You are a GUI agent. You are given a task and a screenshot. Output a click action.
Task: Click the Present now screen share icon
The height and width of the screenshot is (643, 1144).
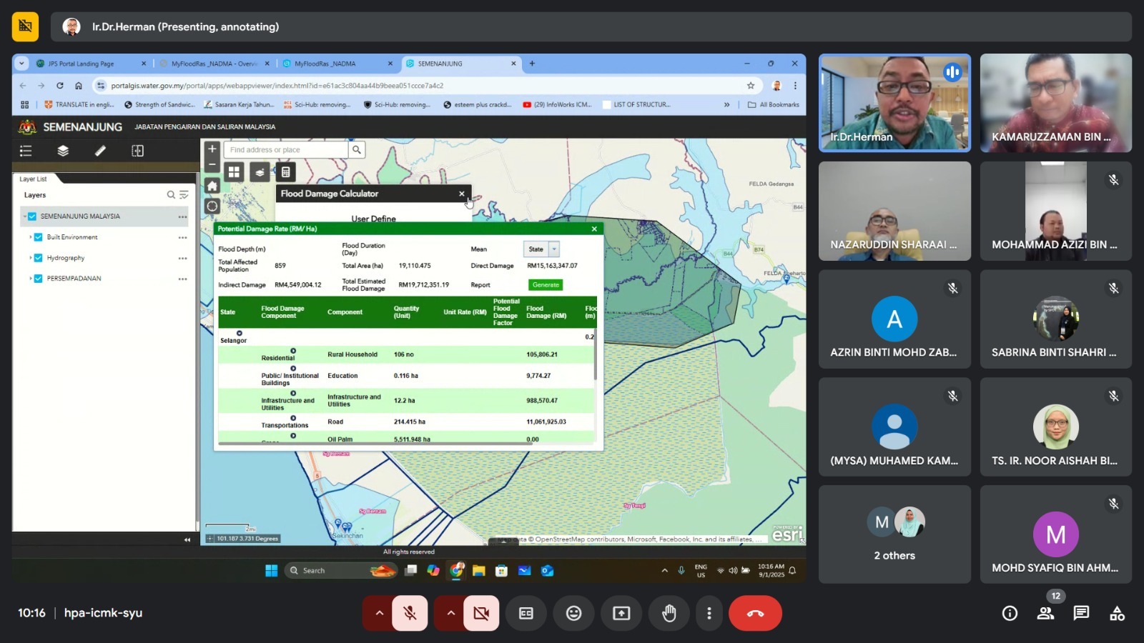point(621,613)
